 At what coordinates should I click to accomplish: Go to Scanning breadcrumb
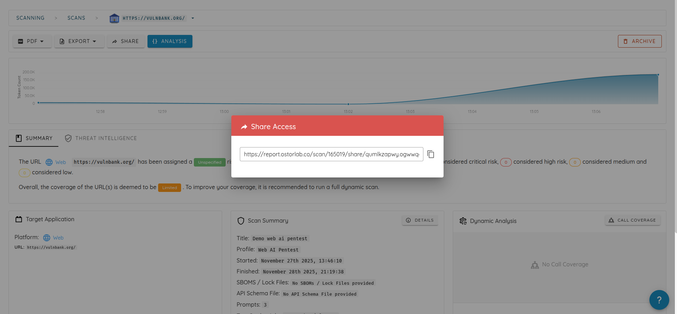pos(30,18)
